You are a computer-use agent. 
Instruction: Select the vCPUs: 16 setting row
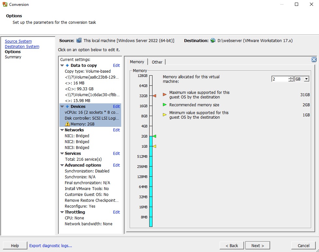point(90,112)
